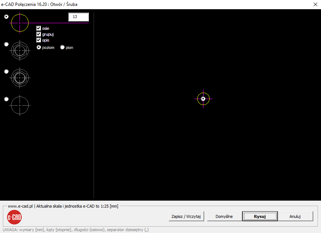Select the plain hole radio button

pyautogui.click(x=6, y=17)
